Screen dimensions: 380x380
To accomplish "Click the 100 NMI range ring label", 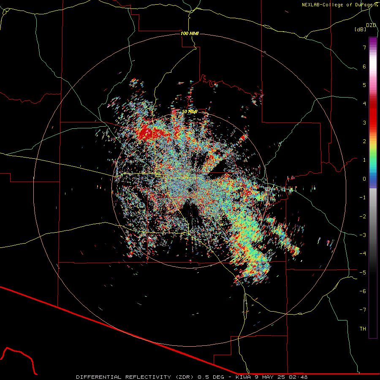I will click(190, 33).
